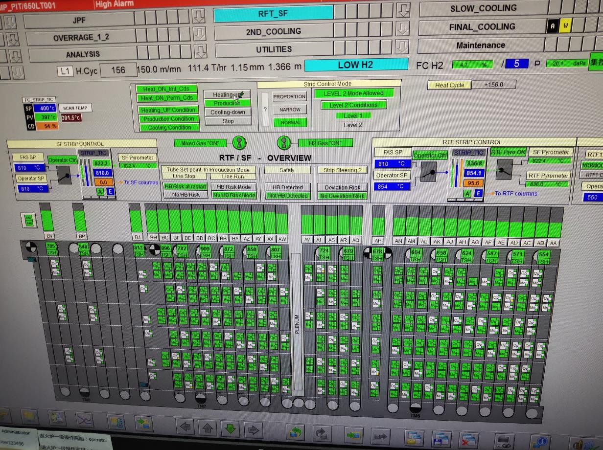Click the monitor view eye icon

505,441
